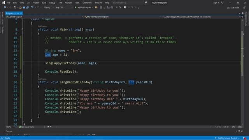
Task: Open the View menu
Action: (22, 3)
